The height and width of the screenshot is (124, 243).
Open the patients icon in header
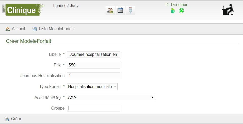coord(110,10)
